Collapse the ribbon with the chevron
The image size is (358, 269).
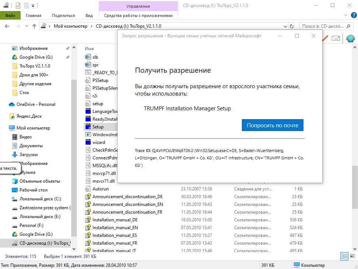coord(346,15)
